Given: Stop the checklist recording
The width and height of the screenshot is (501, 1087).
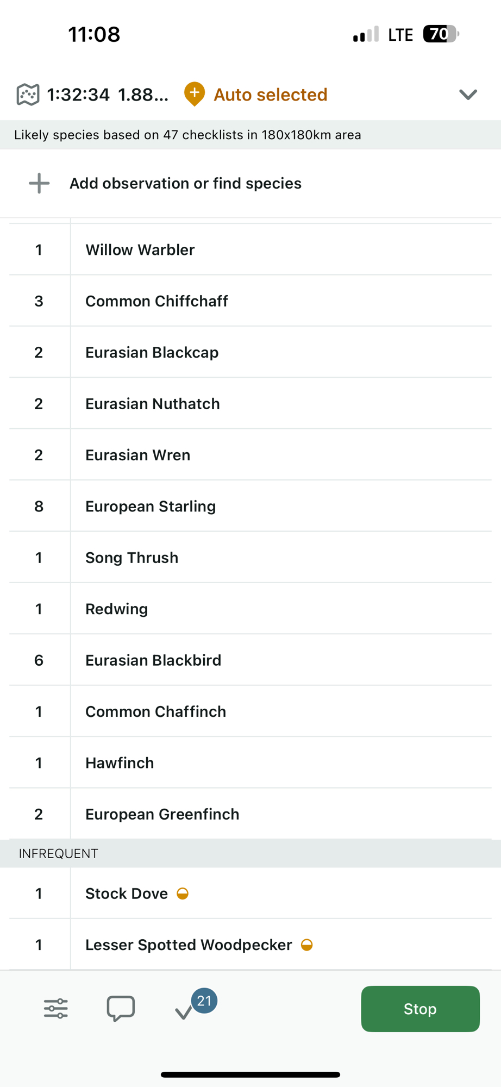Looking at the screenshot, I should [x=420, y=1009].
